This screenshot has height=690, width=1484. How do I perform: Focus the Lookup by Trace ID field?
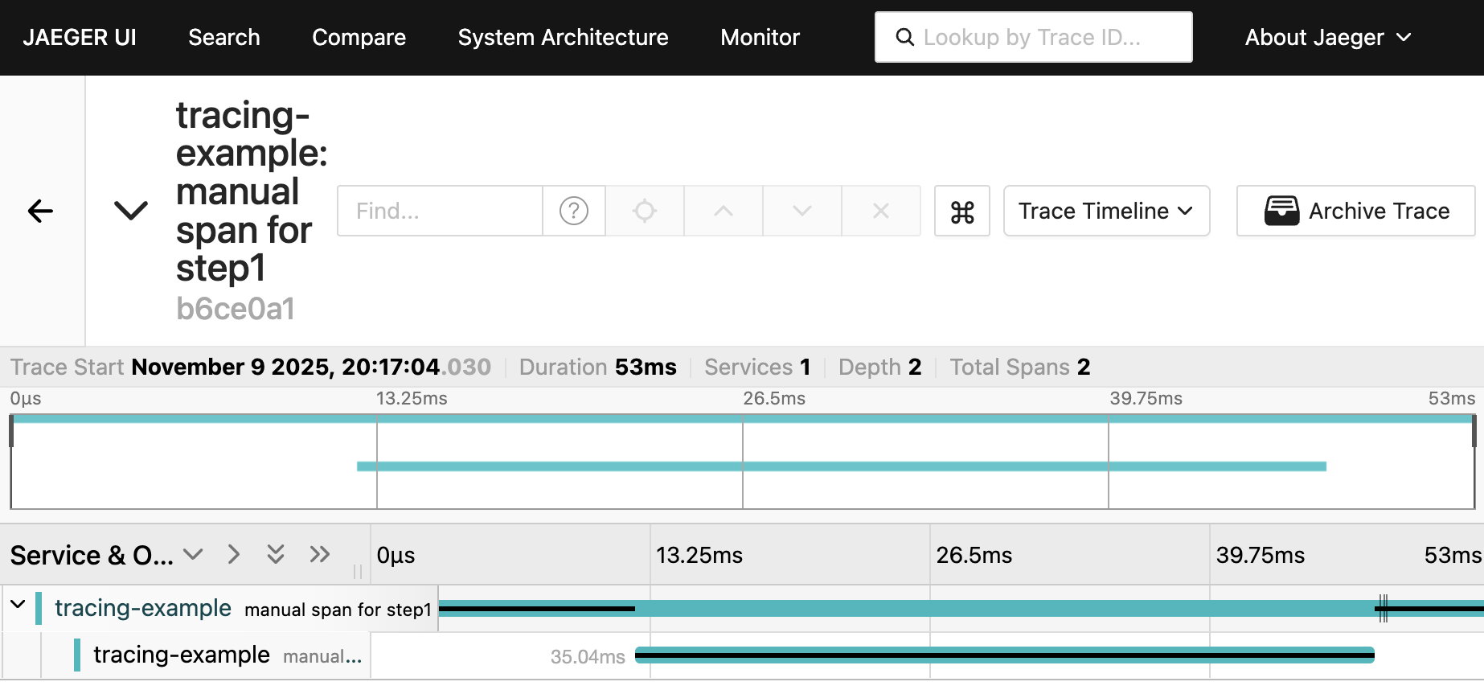[x=1045, y=37]
